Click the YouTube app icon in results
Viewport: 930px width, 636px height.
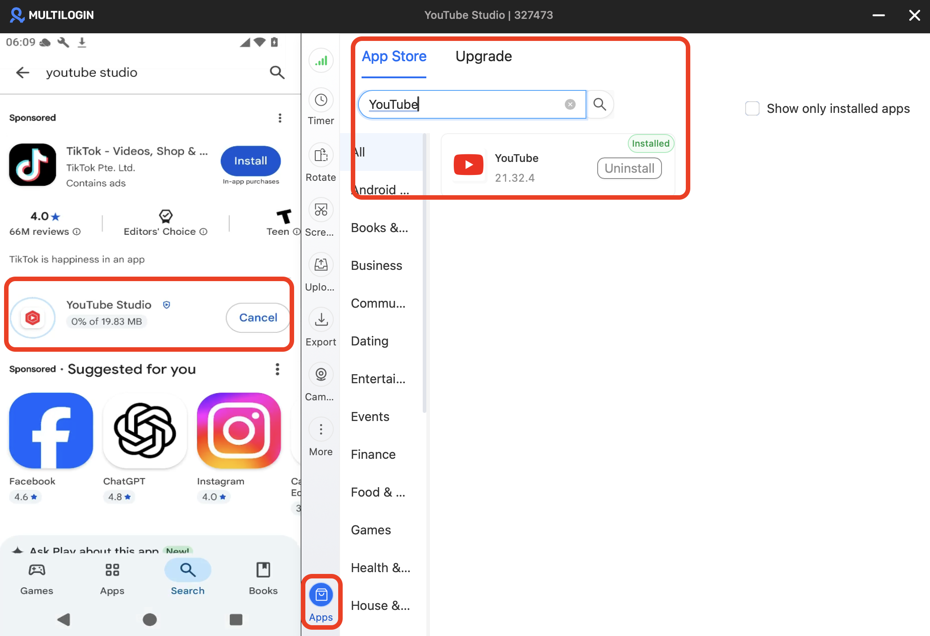click(469, 165)
